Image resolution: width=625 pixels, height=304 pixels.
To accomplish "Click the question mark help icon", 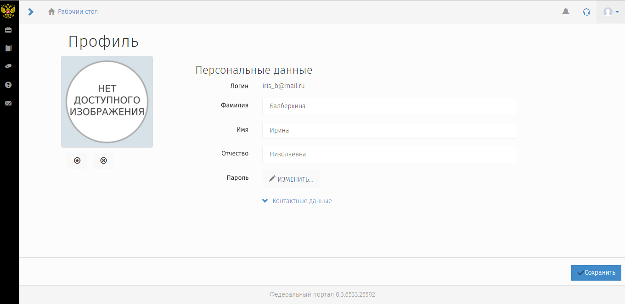I will click(8, 85).
